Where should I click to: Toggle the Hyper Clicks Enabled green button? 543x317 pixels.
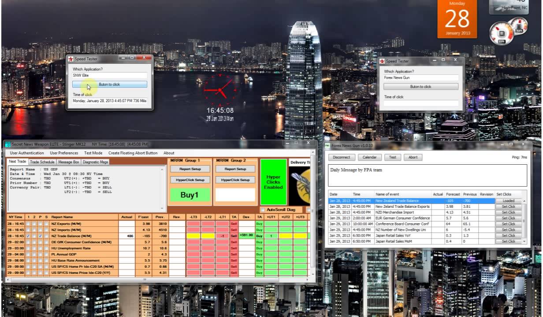[x=273, y=182]
